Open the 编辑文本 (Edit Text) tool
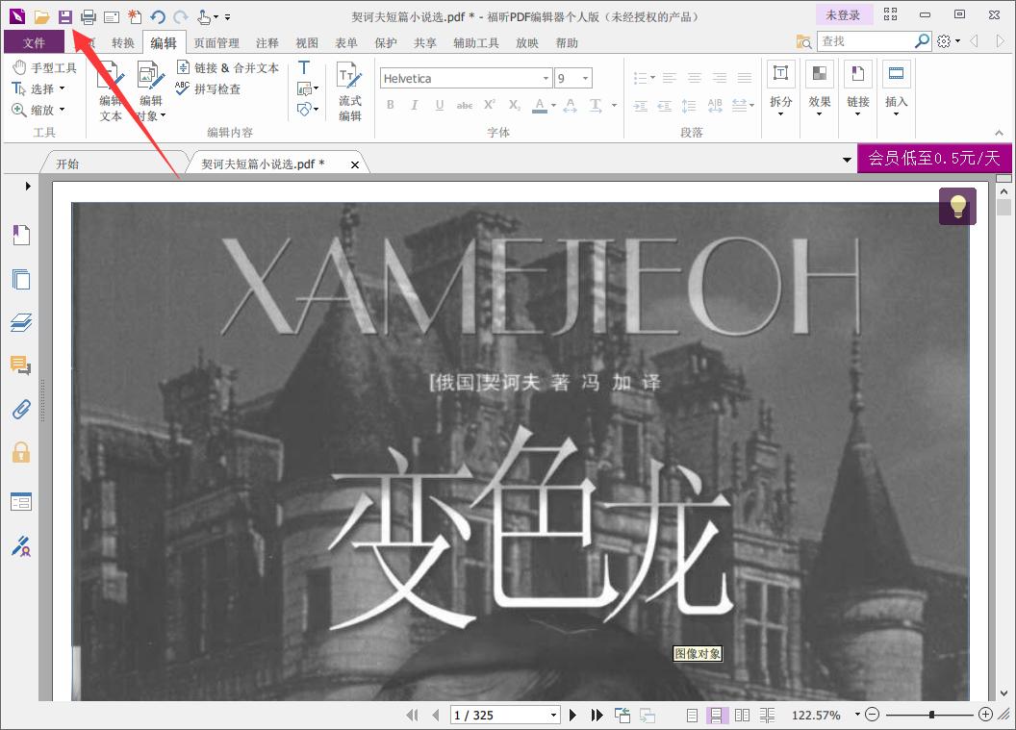 point(111,91)
